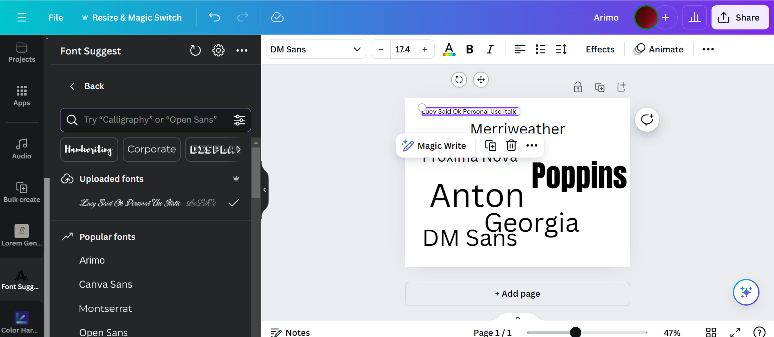The image size is (774, 337).
Task: Toggle bulleted list
Action: [540, 49]
